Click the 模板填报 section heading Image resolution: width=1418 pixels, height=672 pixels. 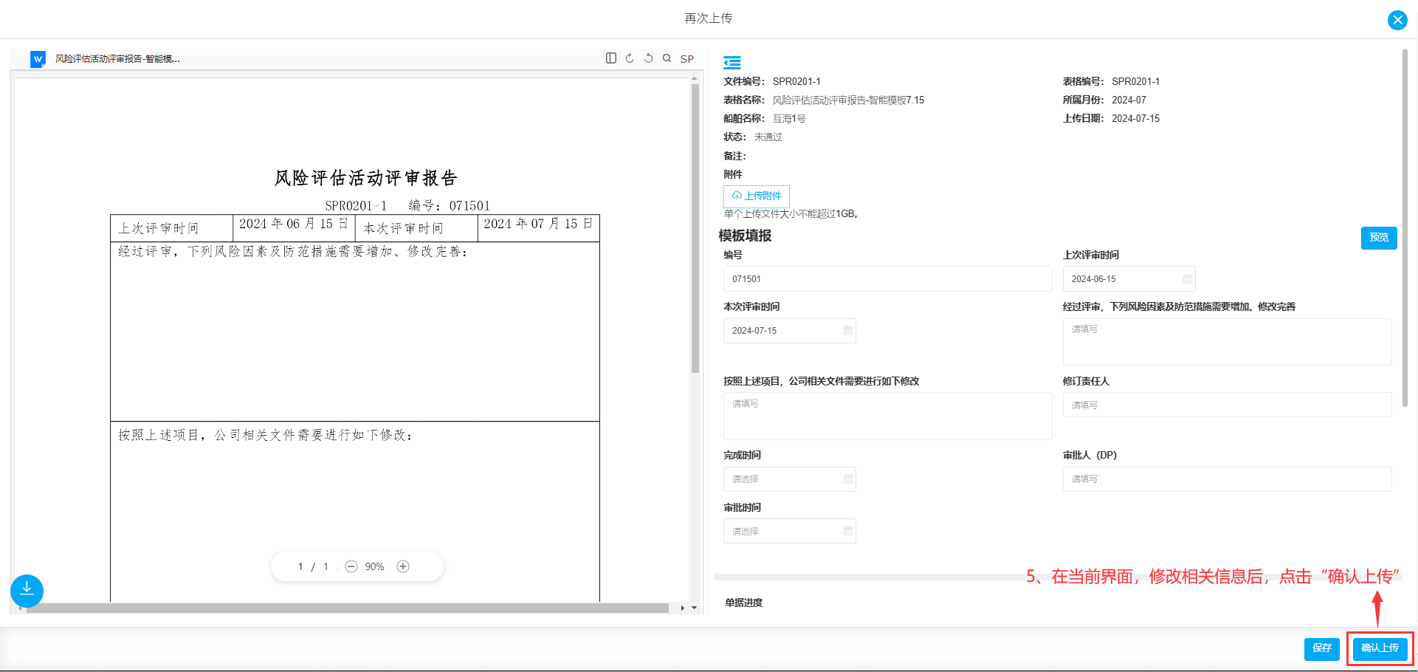pyautogui.click(x=745, y=236)
